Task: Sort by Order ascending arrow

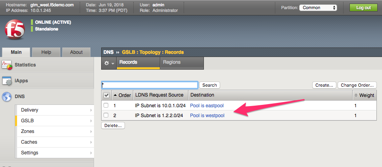Action: [115, 95]
